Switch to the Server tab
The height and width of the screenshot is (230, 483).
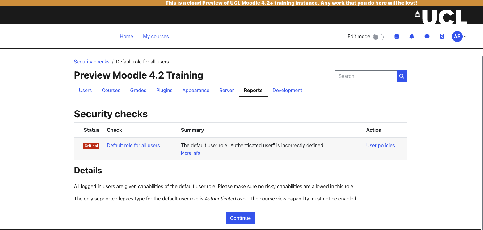point(226,90)
